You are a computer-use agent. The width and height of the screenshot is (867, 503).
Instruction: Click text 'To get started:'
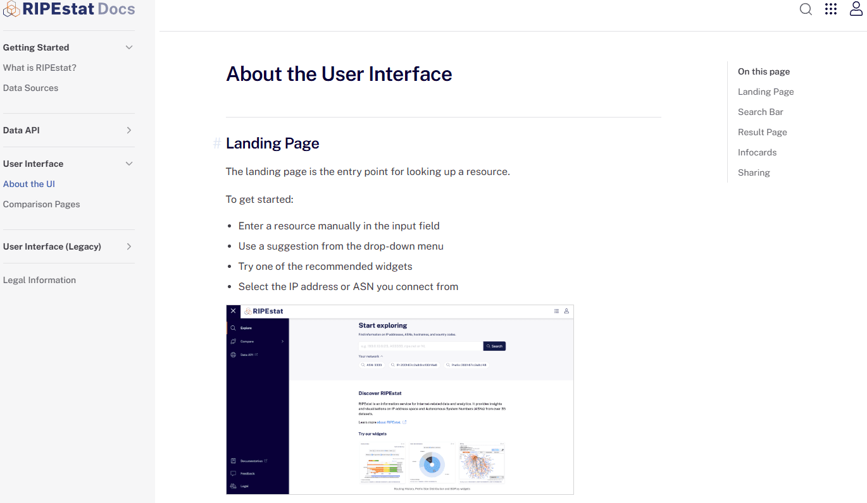pyautogui.click(x=259, y=200)
